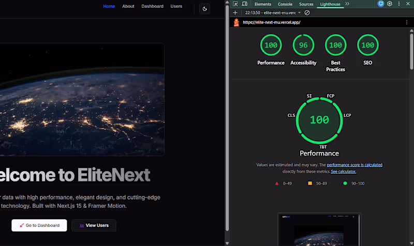414x246 pixels.
Task: Jump to SEO score gauge
Action: point(368,45)
